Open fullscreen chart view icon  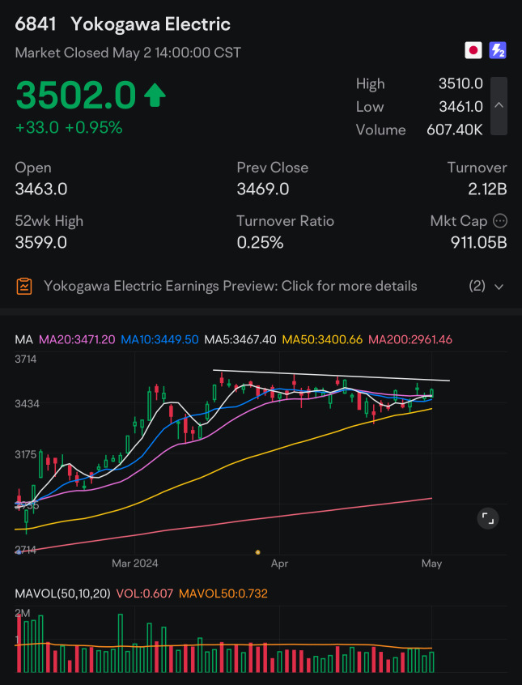tap(487, 518)
